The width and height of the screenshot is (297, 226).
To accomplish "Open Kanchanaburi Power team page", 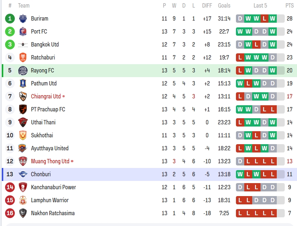I will [53, 187].
